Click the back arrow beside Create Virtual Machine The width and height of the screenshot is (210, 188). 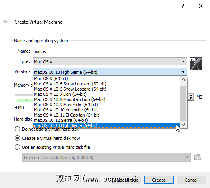coord(6,21)
